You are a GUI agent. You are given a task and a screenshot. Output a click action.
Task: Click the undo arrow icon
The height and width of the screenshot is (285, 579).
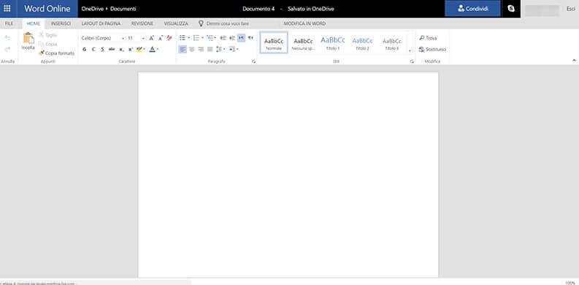point(7,38)
